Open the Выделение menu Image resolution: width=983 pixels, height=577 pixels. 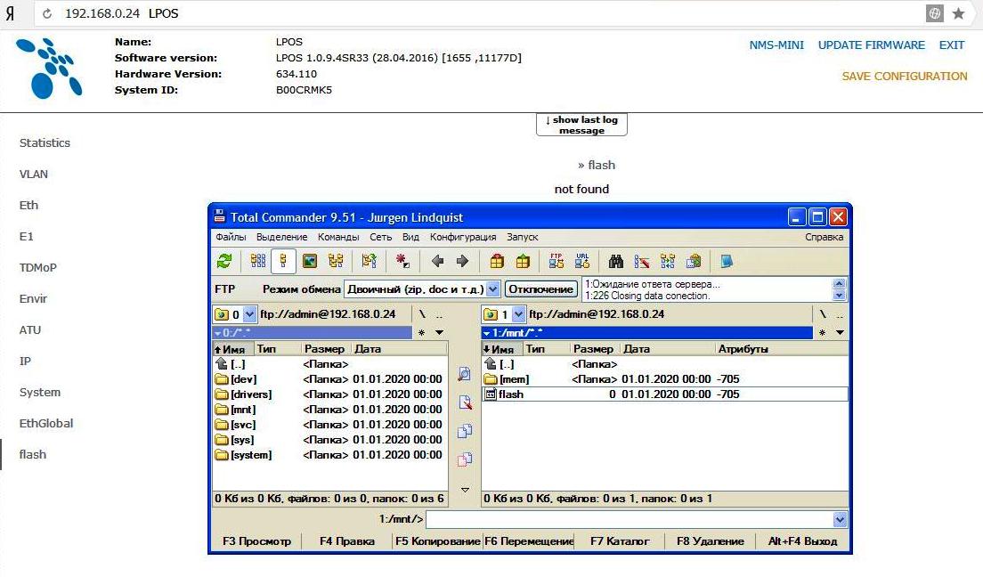coord(281,237)
